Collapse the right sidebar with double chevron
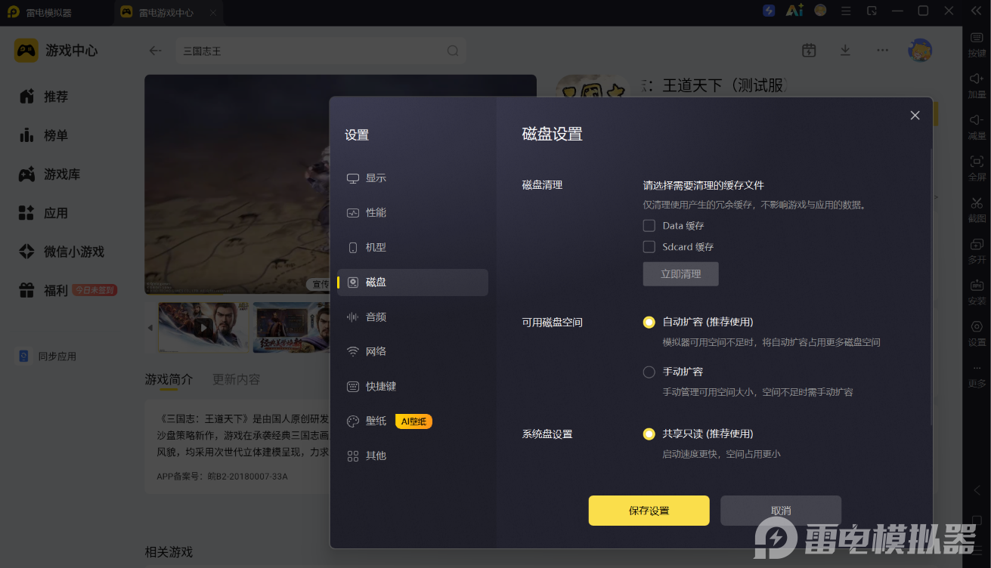The height and width of the screenshot is (568, 991). (976, 11)
